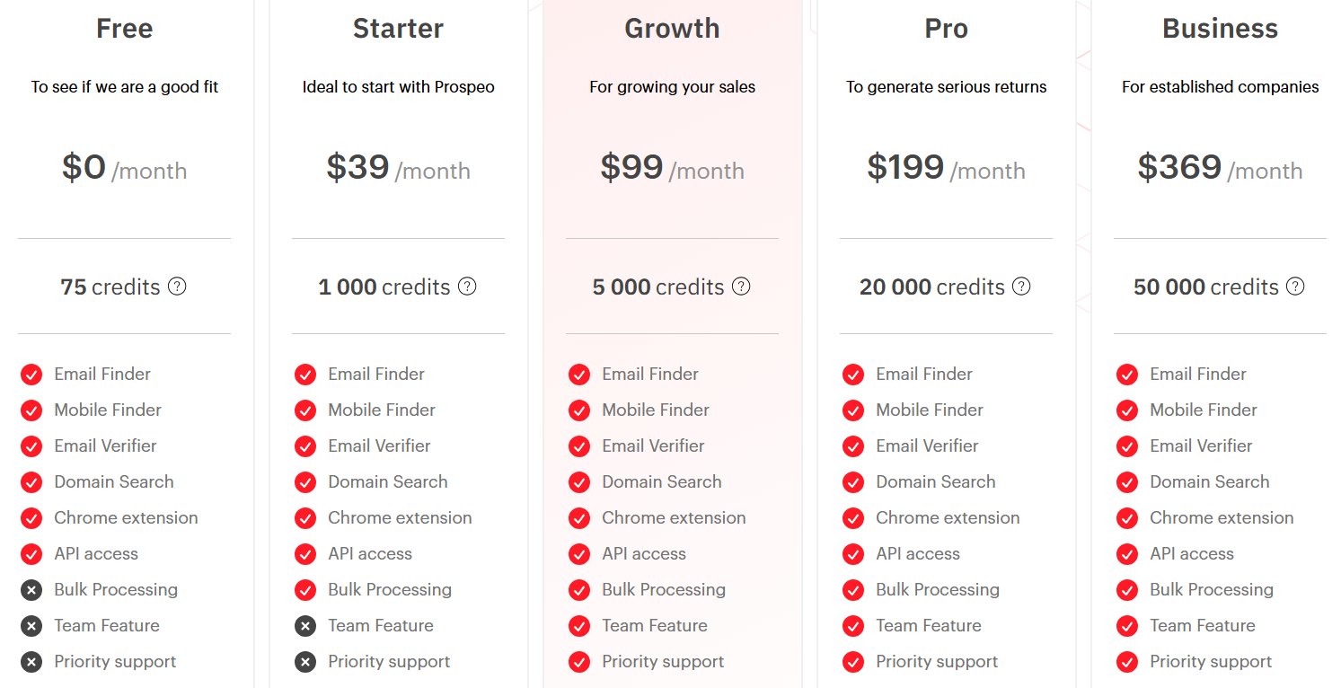Click the question mark next to 5 000 credits

[741, 287]
